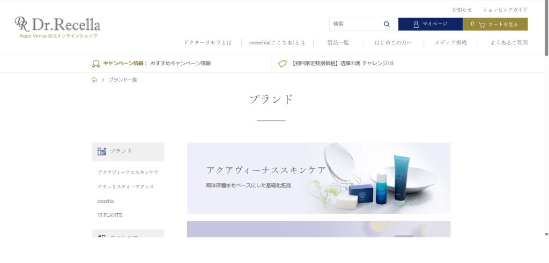Click the 透輝の滴 チャレンジ10 promotion link

pos(343,64)
